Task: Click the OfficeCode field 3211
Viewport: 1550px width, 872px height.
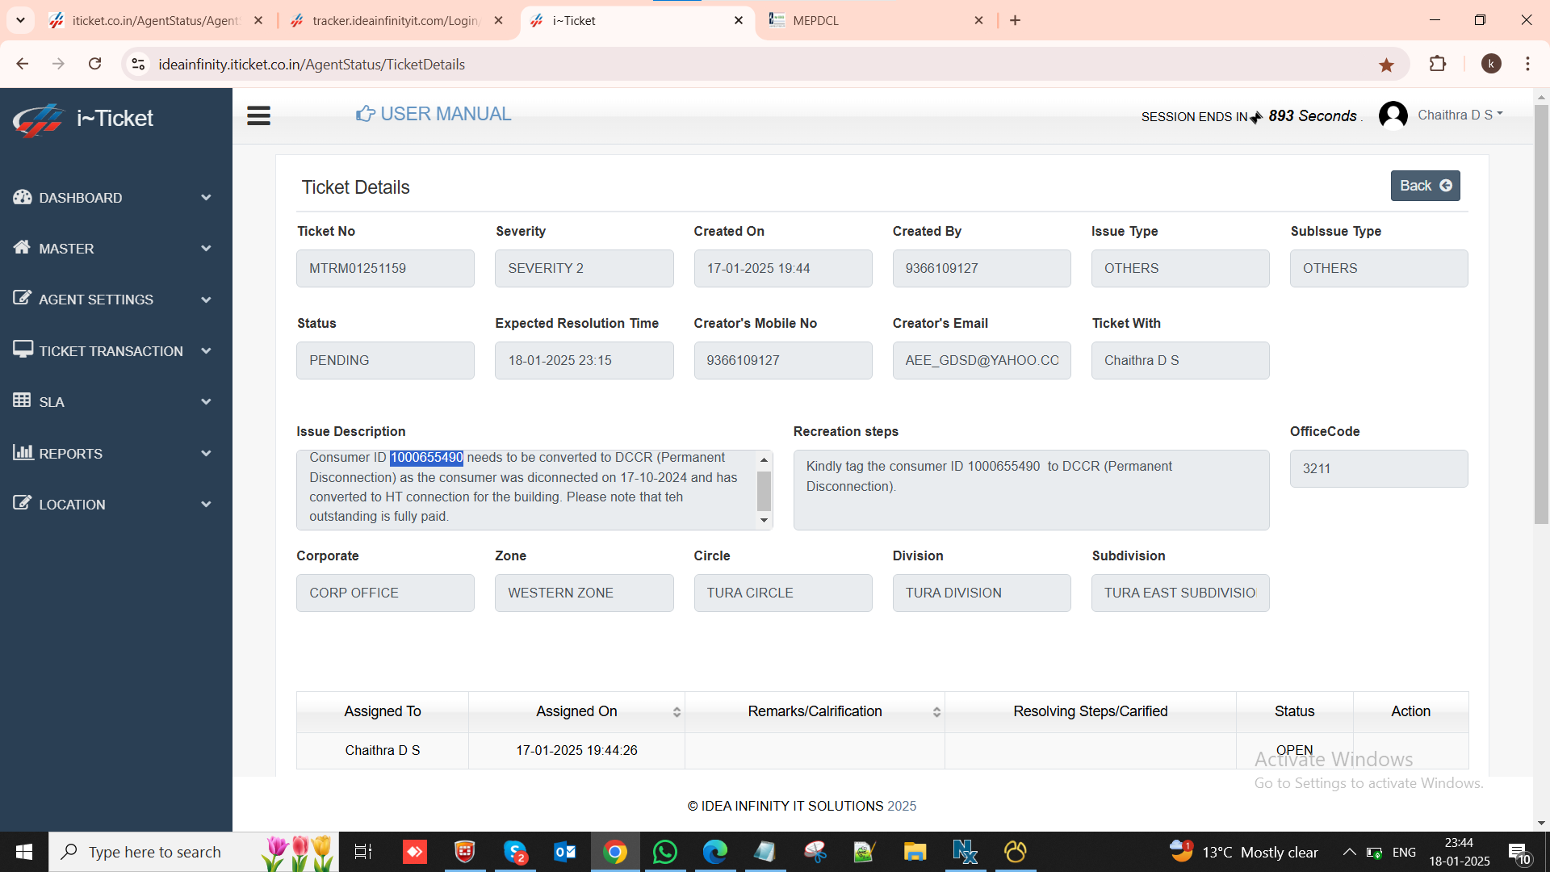Action: (1379, 468)
